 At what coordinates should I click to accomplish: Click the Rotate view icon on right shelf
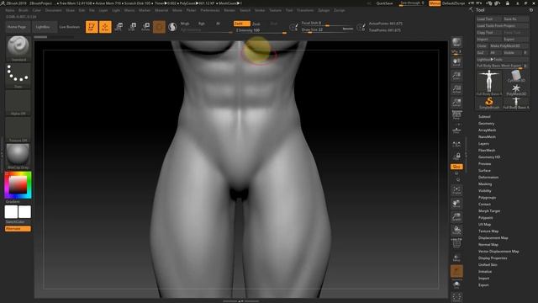tap(456, 230)
